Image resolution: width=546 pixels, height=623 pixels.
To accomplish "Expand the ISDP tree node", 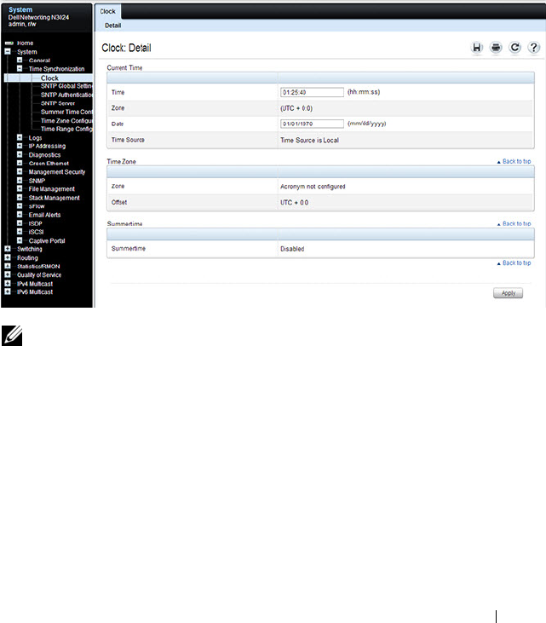I will click(x=20, y=223).
